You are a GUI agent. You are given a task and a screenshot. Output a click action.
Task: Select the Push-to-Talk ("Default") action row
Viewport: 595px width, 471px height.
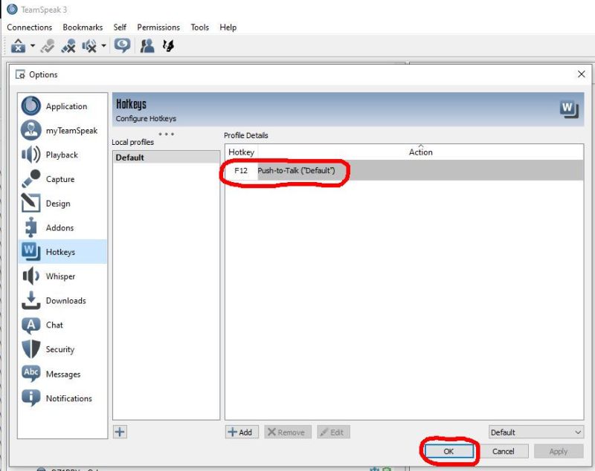420,170
